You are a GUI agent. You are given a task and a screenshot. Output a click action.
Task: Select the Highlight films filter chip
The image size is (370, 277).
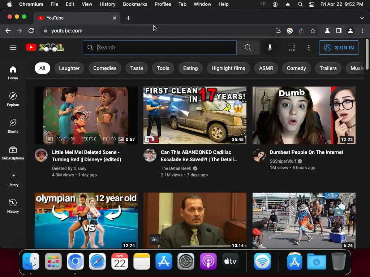(x=228, y=68)
